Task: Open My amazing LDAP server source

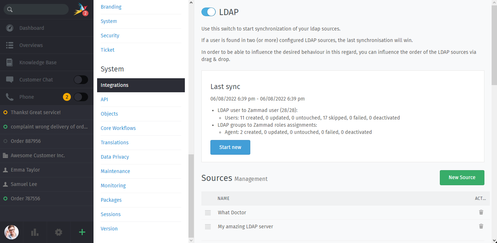Action: pyautogui.click(x=246, y=226)
